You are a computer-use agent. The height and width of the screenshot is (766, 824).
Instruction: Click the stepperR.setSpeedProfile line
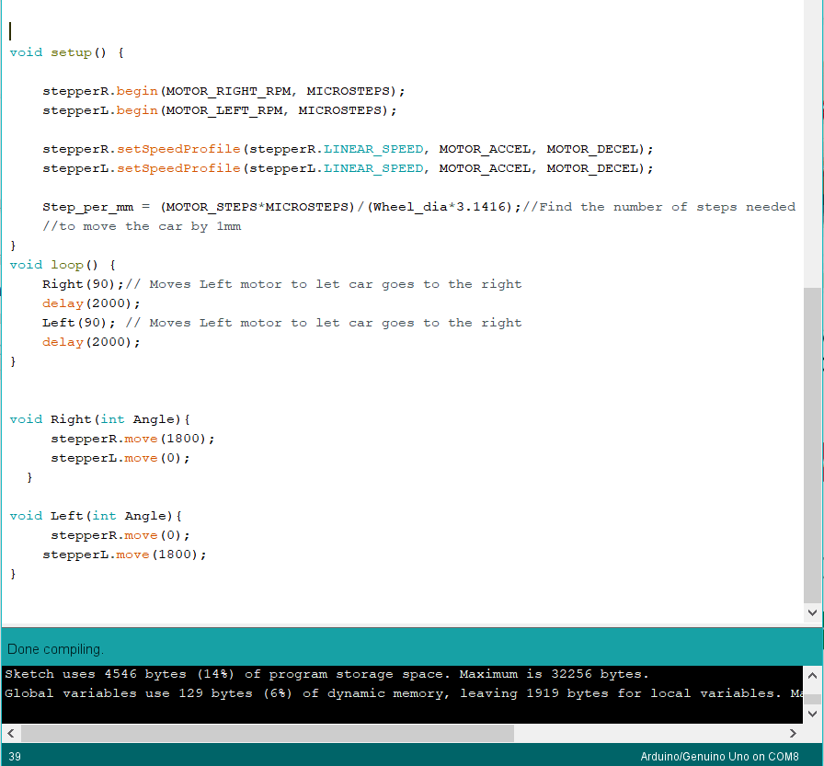(348, 149)
